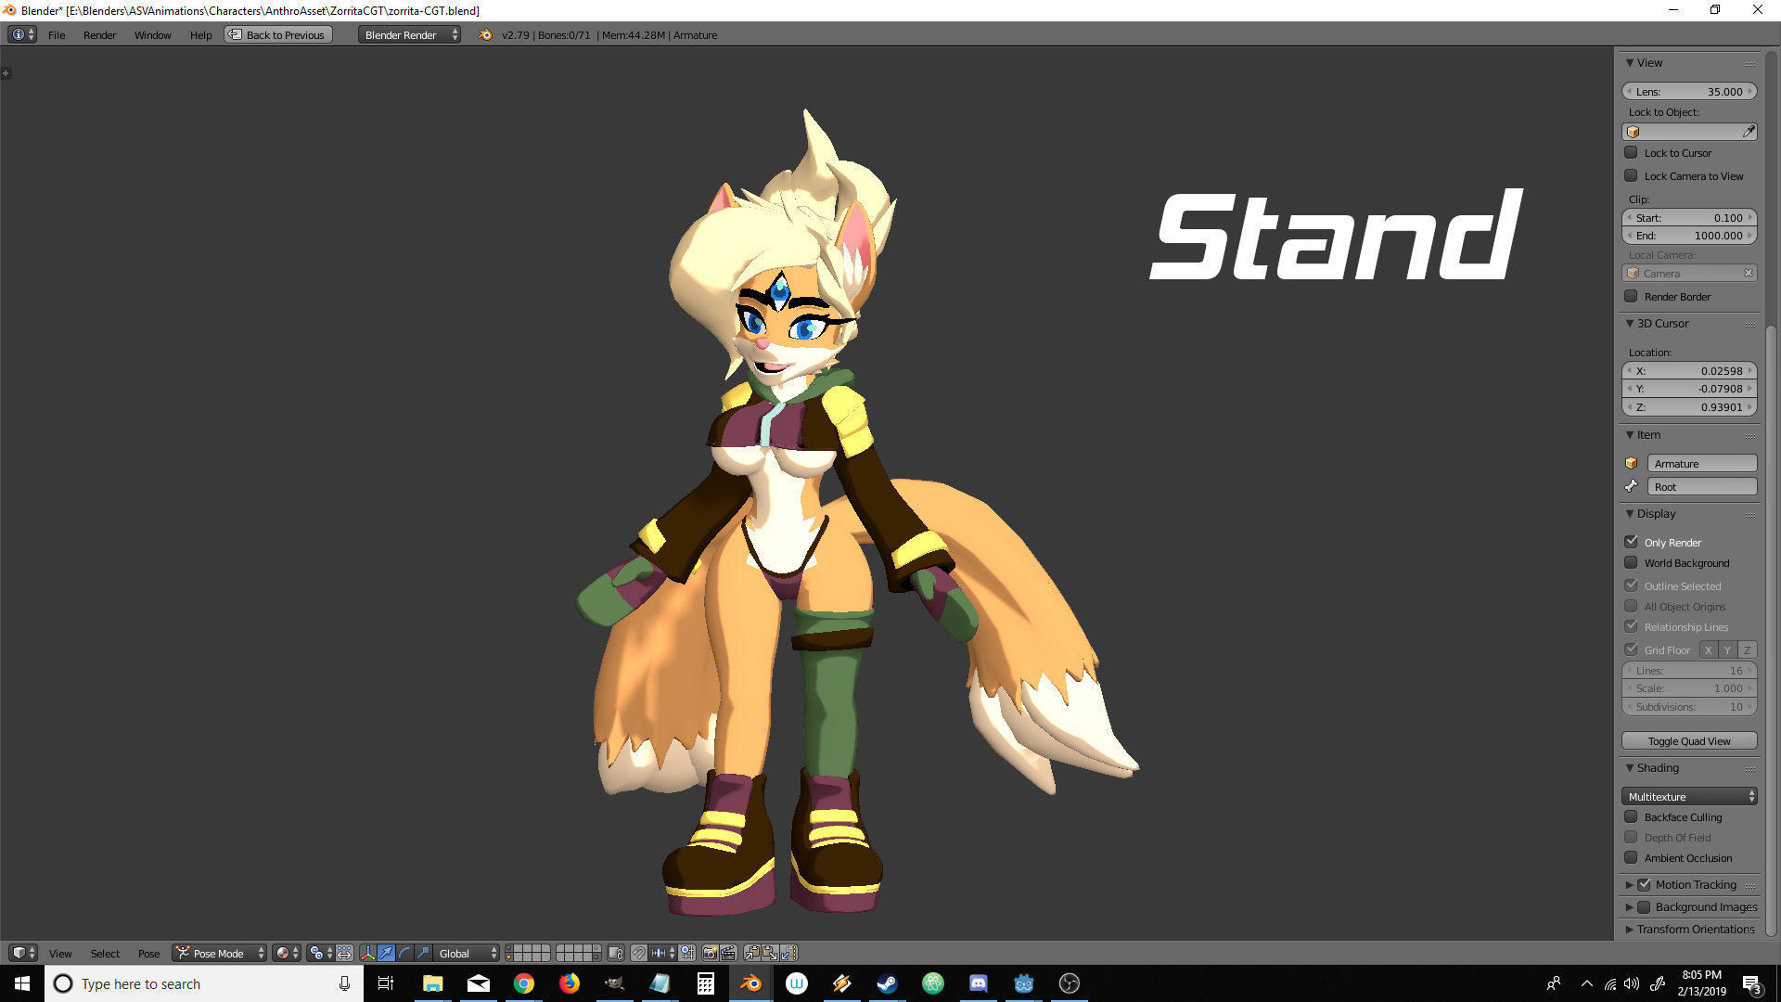
Task: Open snap element selector icon
Action: (x=664, y=953)
